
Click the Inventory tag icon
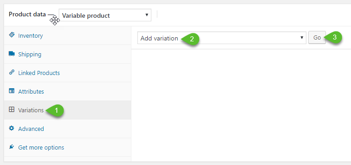[x=12, y=35]
